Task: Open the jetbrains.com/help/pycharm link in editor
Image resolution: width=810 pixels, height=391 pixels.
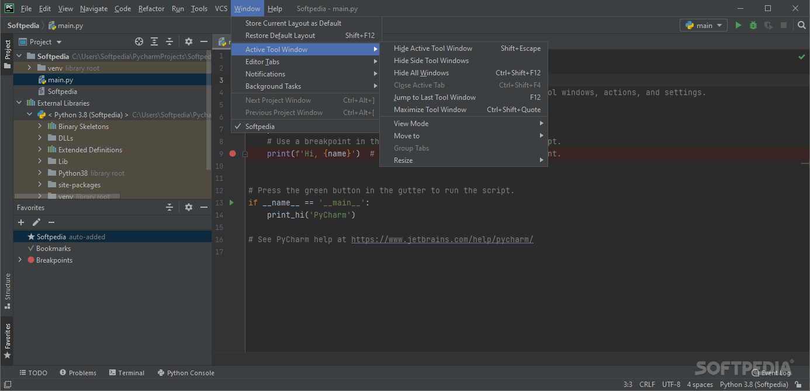Action: click(x=442, y=239)
